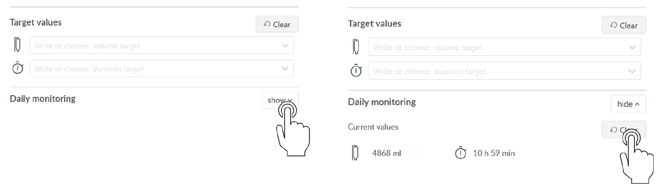The width and height of the screenshot is (672, 192).
Task: Click the stopwatch icon beside 10 h 59 min
Action: point(460,153)
